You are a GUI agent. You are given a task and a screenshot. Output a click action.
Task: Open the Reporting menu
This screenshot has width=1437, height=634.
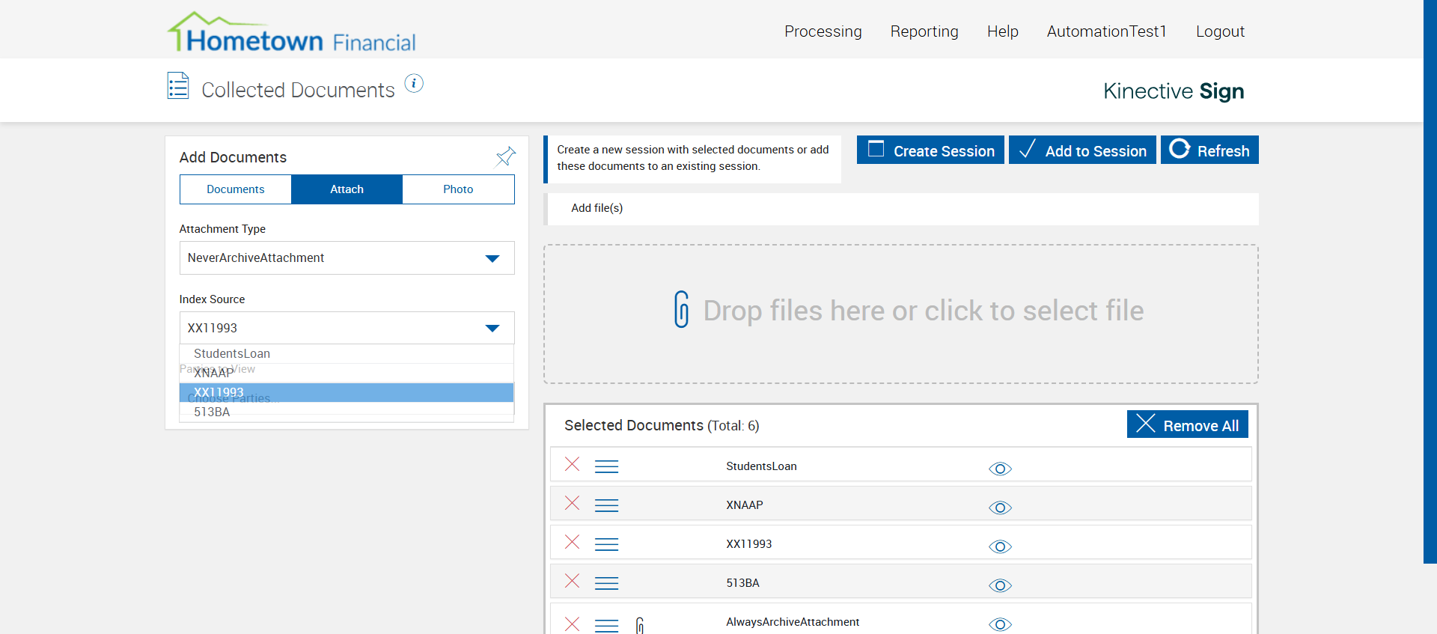click(924, 31)
